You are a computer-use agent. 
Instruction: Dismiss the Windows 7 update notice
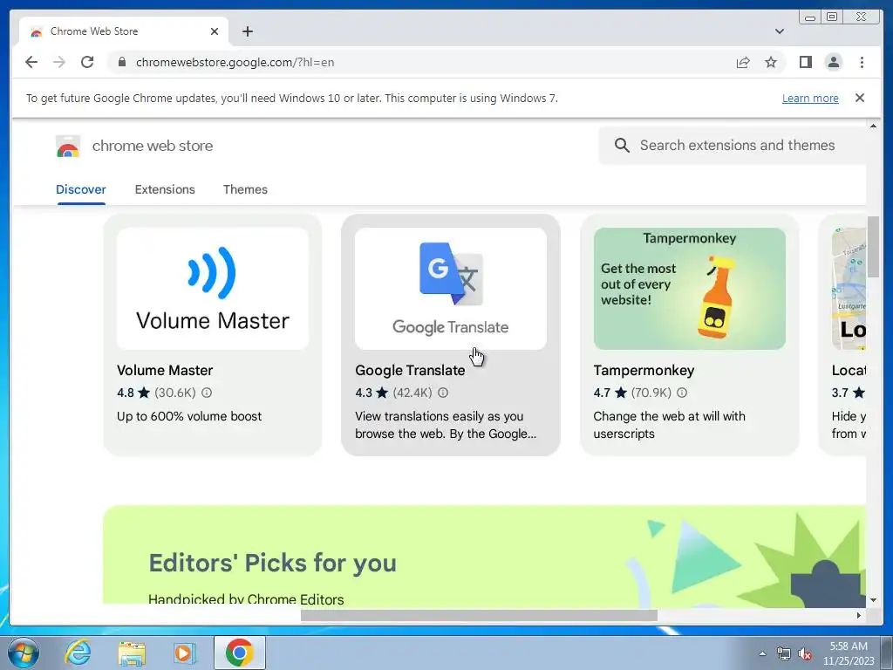(x=860, y=98)
